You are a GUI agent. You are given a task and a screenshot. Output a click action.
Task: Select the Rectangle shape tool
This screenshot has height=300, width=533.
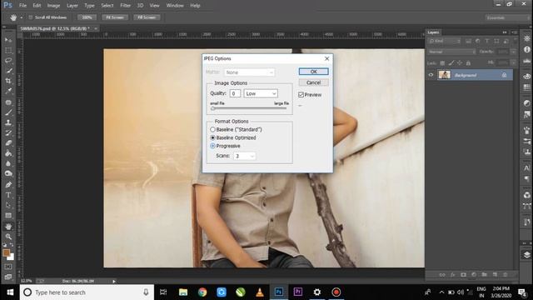coord(8,216)
